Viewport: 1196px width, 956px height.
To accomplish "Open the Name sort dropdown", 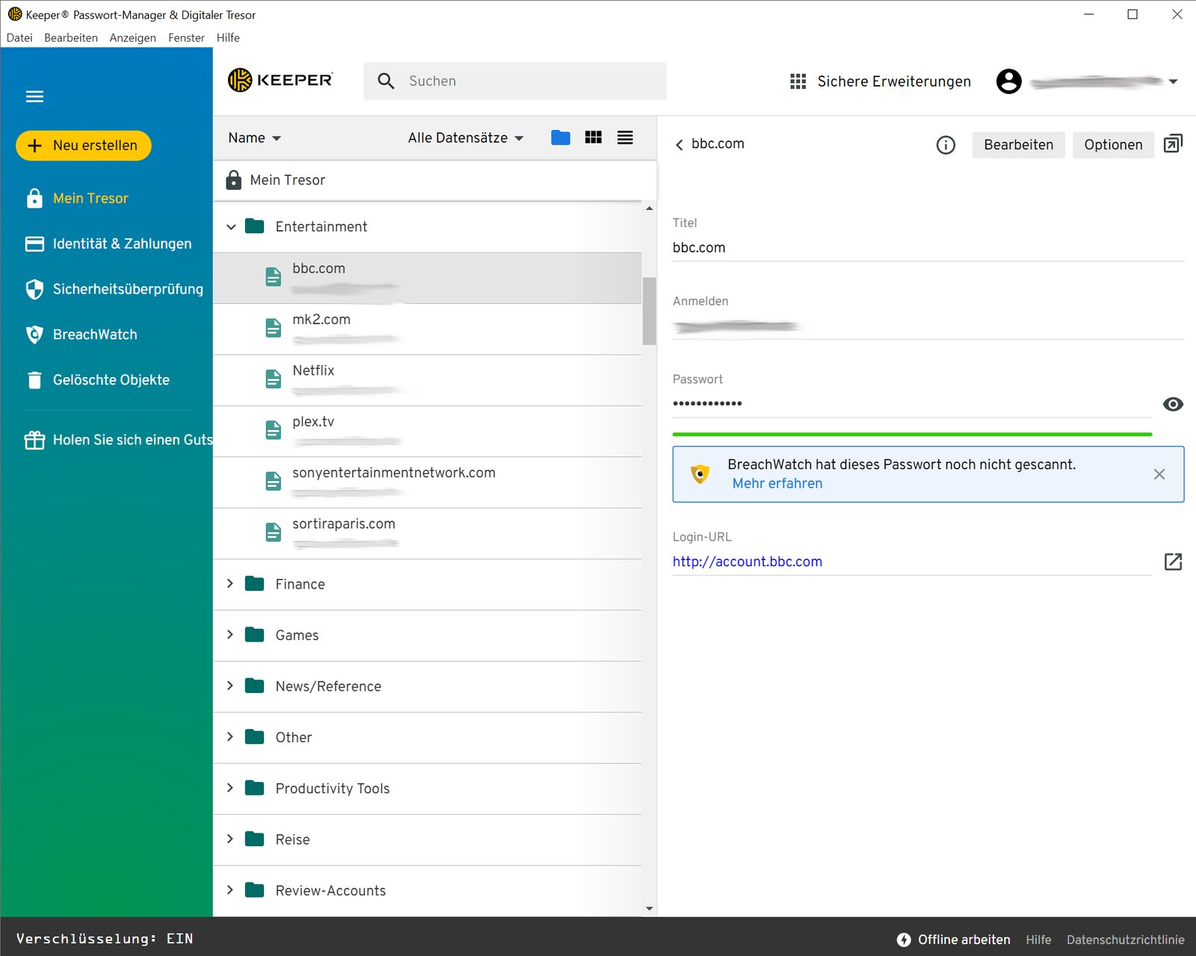I will (253, 137).
